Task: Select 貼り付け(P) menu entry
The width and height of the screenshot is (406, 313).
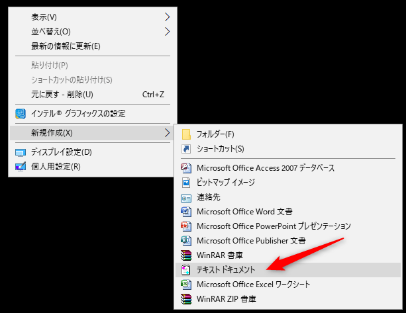Action: point(93,66)
